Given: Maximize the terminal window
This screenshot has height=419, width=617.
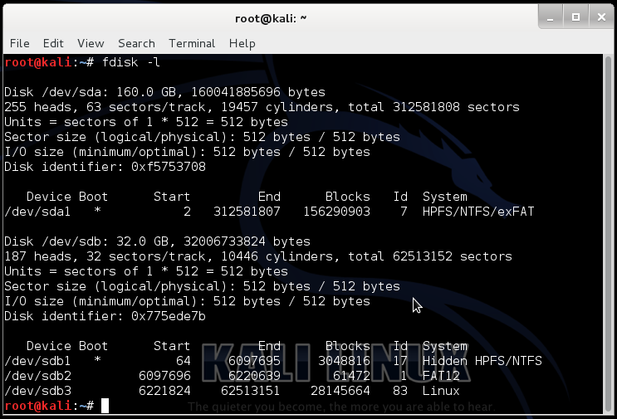Looking at the screenshot, I should 574,16.
